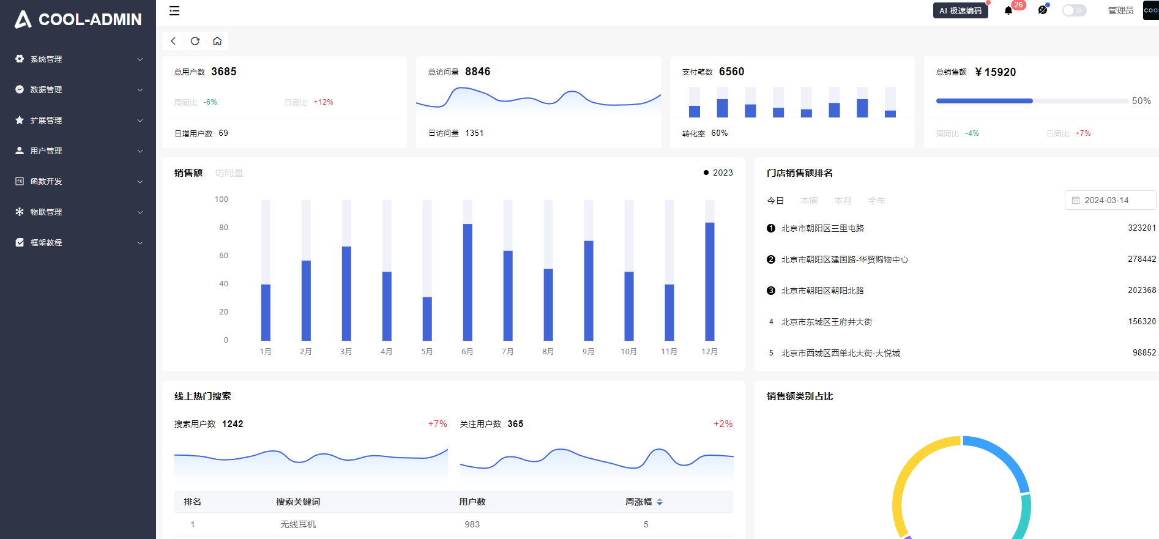Viewport: 1159px width, 539px height.
Task: Open the 用户管理 menu item
Action: [x=78, y=151]
